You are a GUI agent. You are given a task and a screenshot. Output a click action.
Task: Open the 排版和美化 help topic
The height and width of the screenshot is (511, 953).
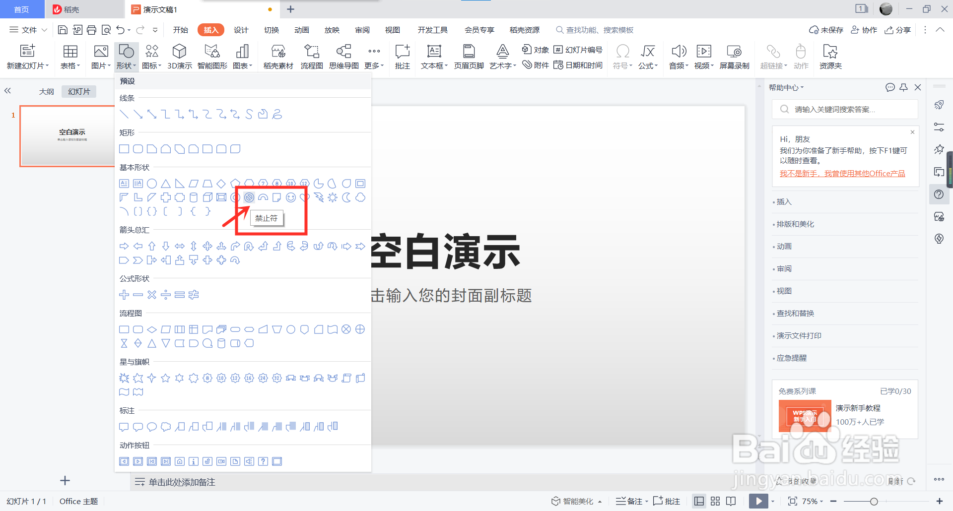(795, 224)
